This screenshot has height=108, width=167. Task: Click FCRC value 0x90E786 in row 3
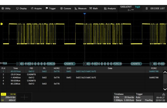(x=154, y=78)
